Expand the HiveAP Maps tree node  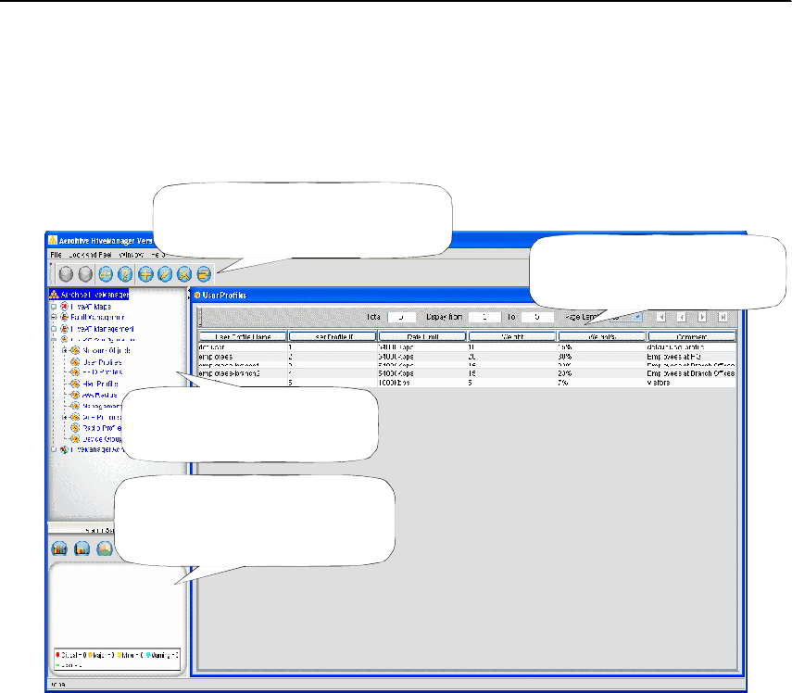pos(54,307)
